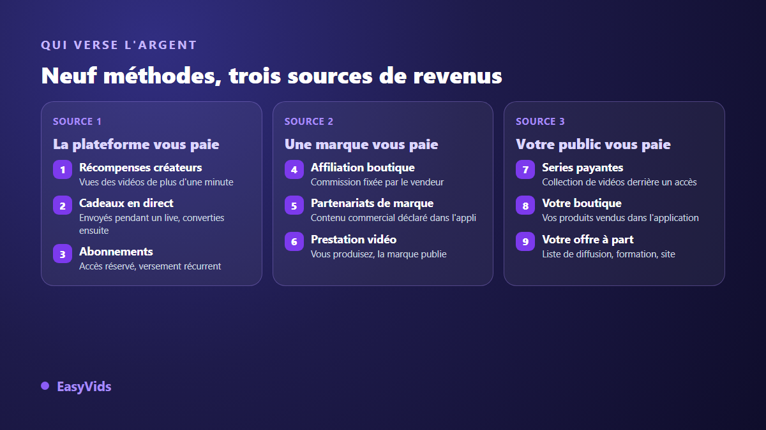Select the 'Partenariats de marque' title
The height and width of the screenshot is (430, 766).
[x=372, y=203]
